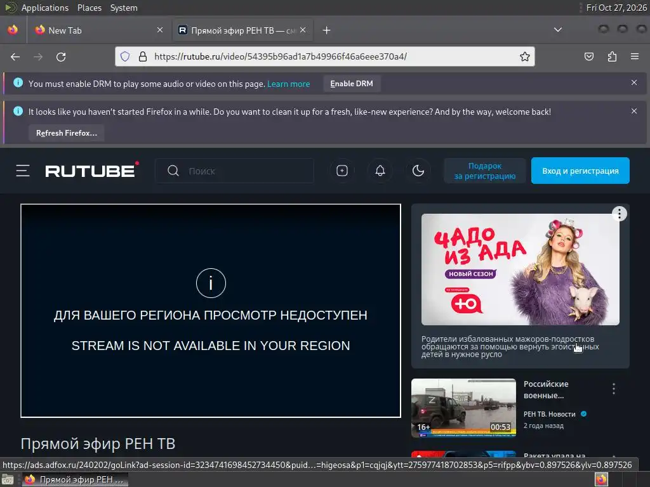
Task: Click the Firefox back arrow
Action: point(15,56)
